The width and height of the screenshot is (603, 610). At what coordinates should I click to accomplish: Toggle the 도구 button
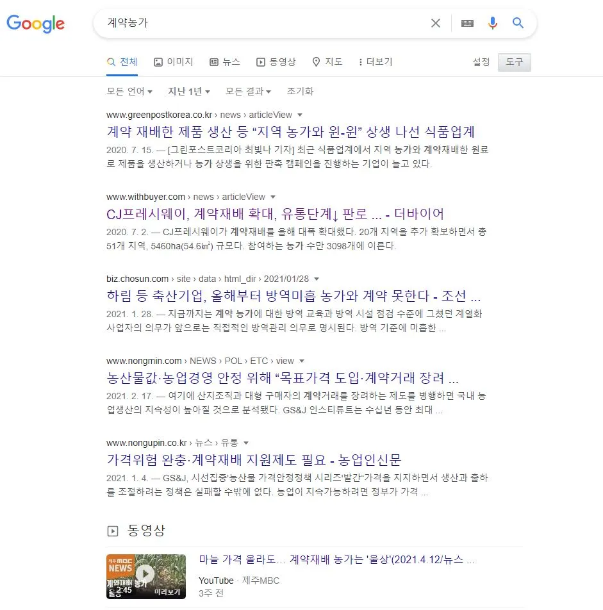tap(515, 62)
